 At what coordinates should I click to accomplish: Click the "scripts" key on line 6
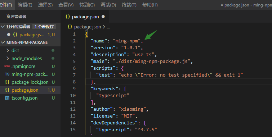(x=103, y=68)
